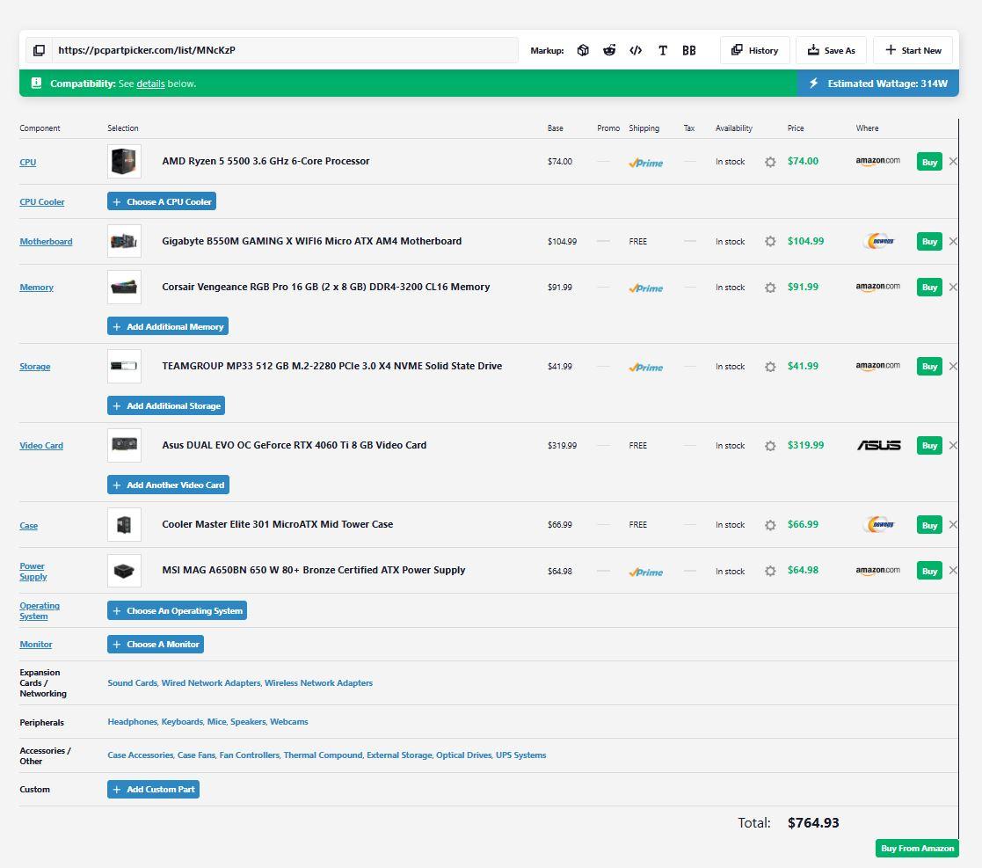Click Save As button
The image size is (982, 868).
(x=831, y=50)
